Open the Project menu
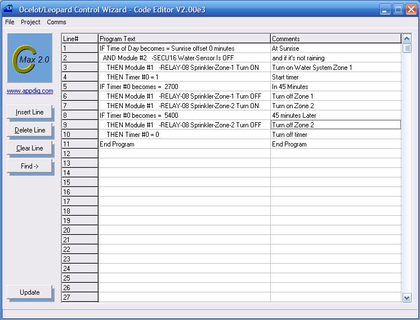The height and width of the screenshot is (320, 420). 30,22
